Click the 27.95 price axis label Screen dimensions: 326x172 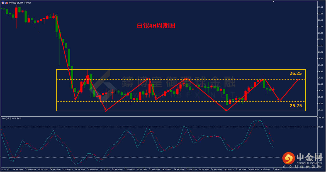[320, 7]
